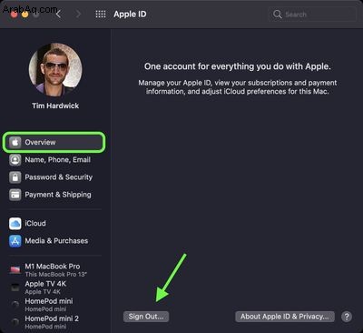363x333 pixels.
Task: Click the magnifying glass search icon
Action: click(x=277, y=15)
